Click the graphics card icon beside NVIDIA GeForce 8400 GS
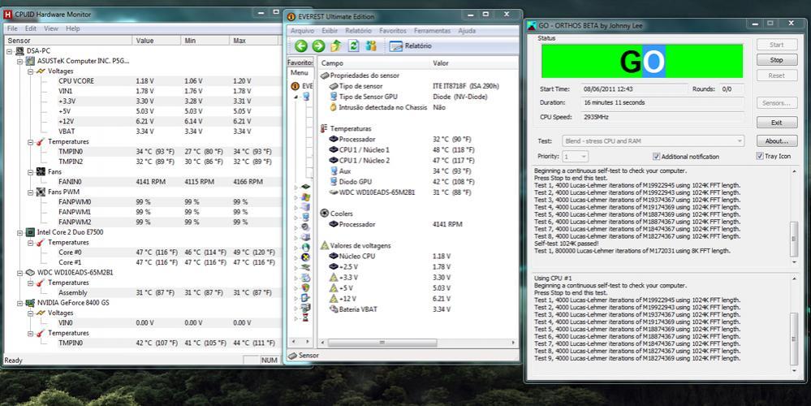 coord(31,303)
